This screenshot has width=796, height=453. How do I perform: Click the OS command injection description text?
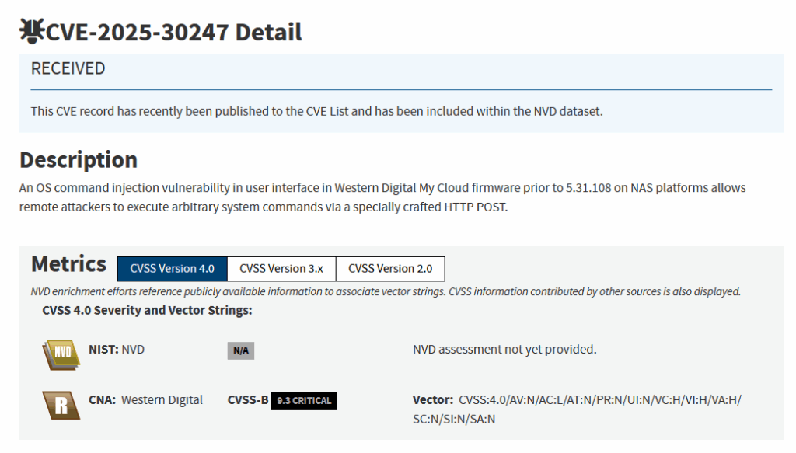(x=382, y=198)
